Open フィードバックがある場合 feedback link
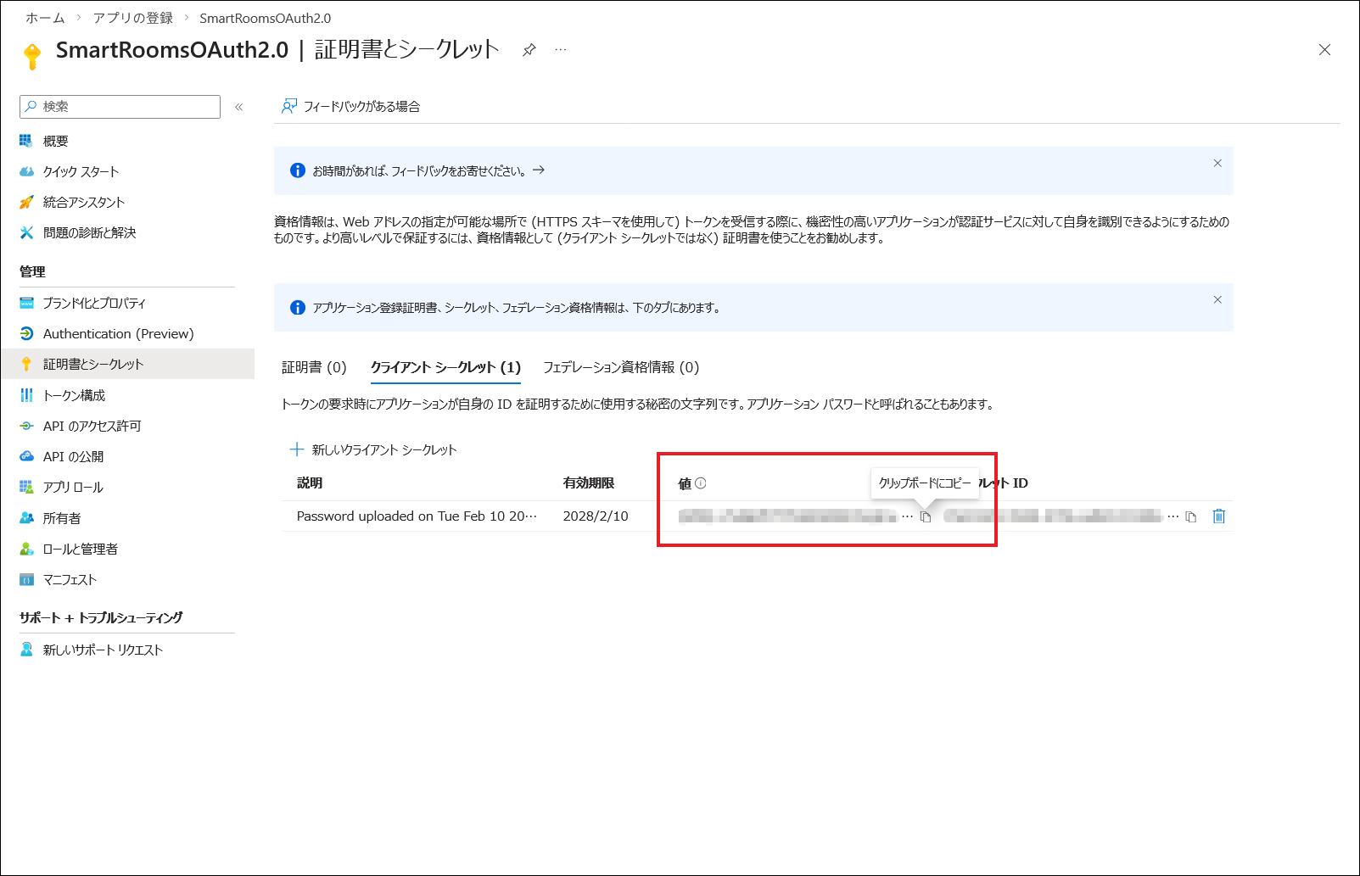 pyautogui.click(x=351, y=106)
